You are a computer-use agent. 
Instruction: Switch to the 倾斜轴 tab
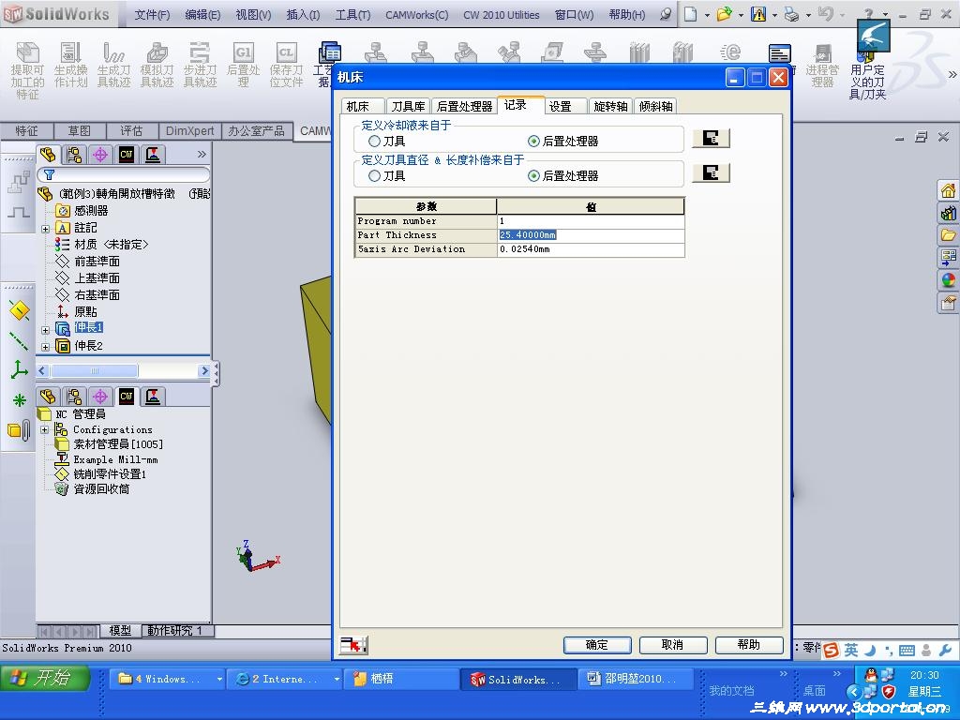tap(655, 107)
